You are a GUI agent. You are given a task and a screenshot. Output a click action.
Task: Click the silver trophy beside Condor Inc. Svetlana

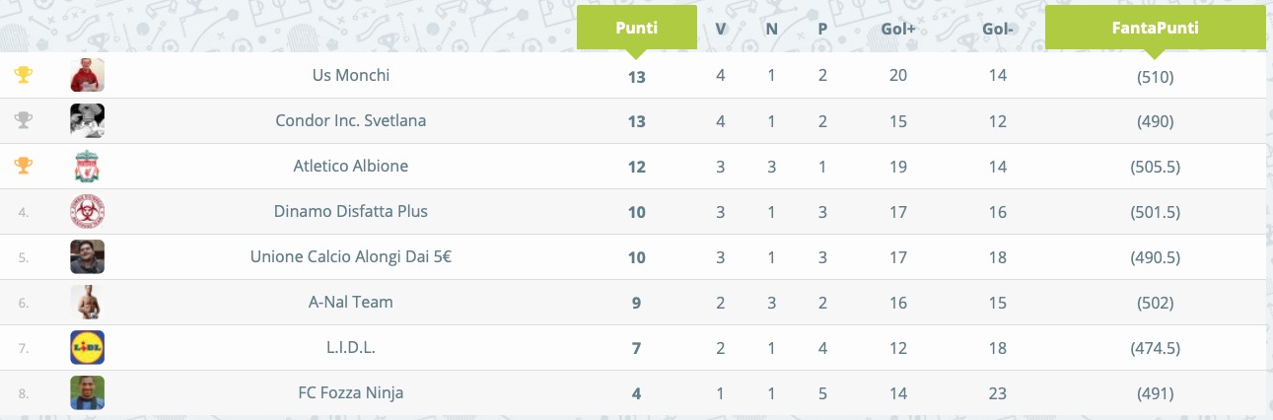click(23, 120)
